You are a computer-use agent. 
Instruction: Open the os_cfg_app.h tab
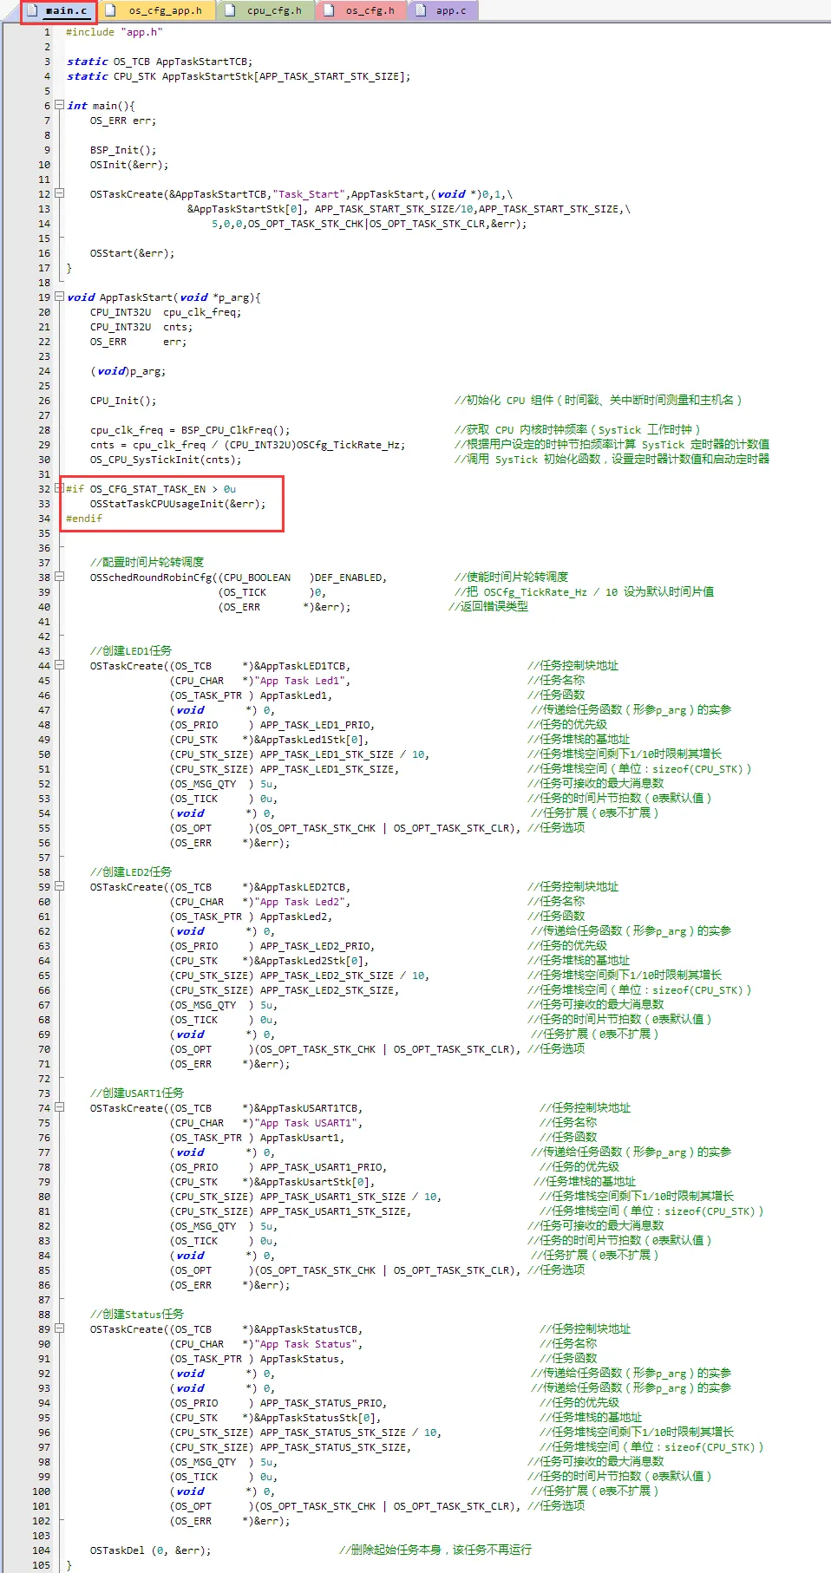(x=165, y=11)
